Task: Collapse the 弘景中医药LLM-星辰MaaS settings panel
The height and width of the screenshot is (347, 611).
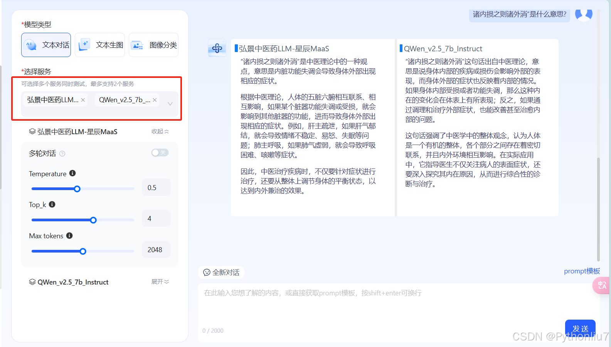Action: [x=160, y=131]
